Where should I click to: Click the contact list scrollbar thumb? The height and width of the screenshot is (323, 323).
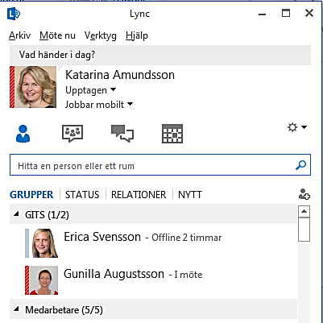pos(304,230)
